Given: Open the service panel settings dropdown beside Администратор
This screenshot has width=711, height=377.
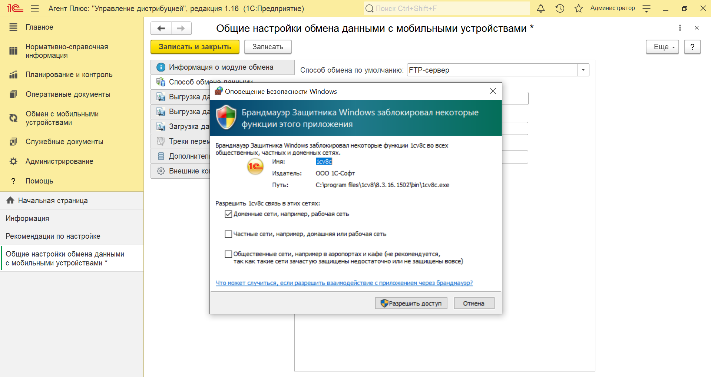Looking at the screenshot, I should click(646, 9).
